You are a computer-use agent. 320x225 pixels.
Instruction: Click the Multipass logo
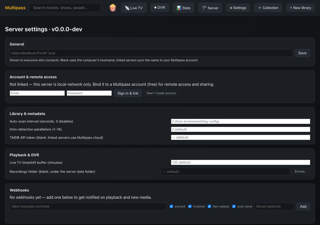[15, 8]
